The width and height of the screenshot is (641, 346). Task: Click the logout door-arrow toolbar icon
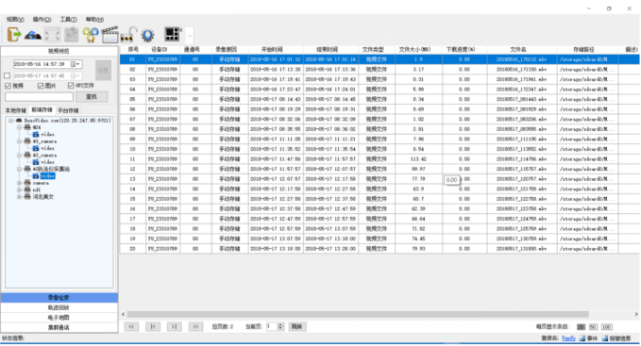14,35
